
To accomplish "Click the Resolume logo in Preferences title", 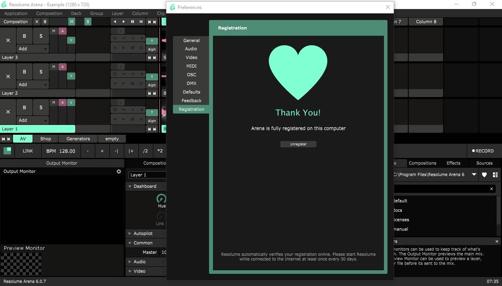I will pyautogui.click(x=173, y=7).
